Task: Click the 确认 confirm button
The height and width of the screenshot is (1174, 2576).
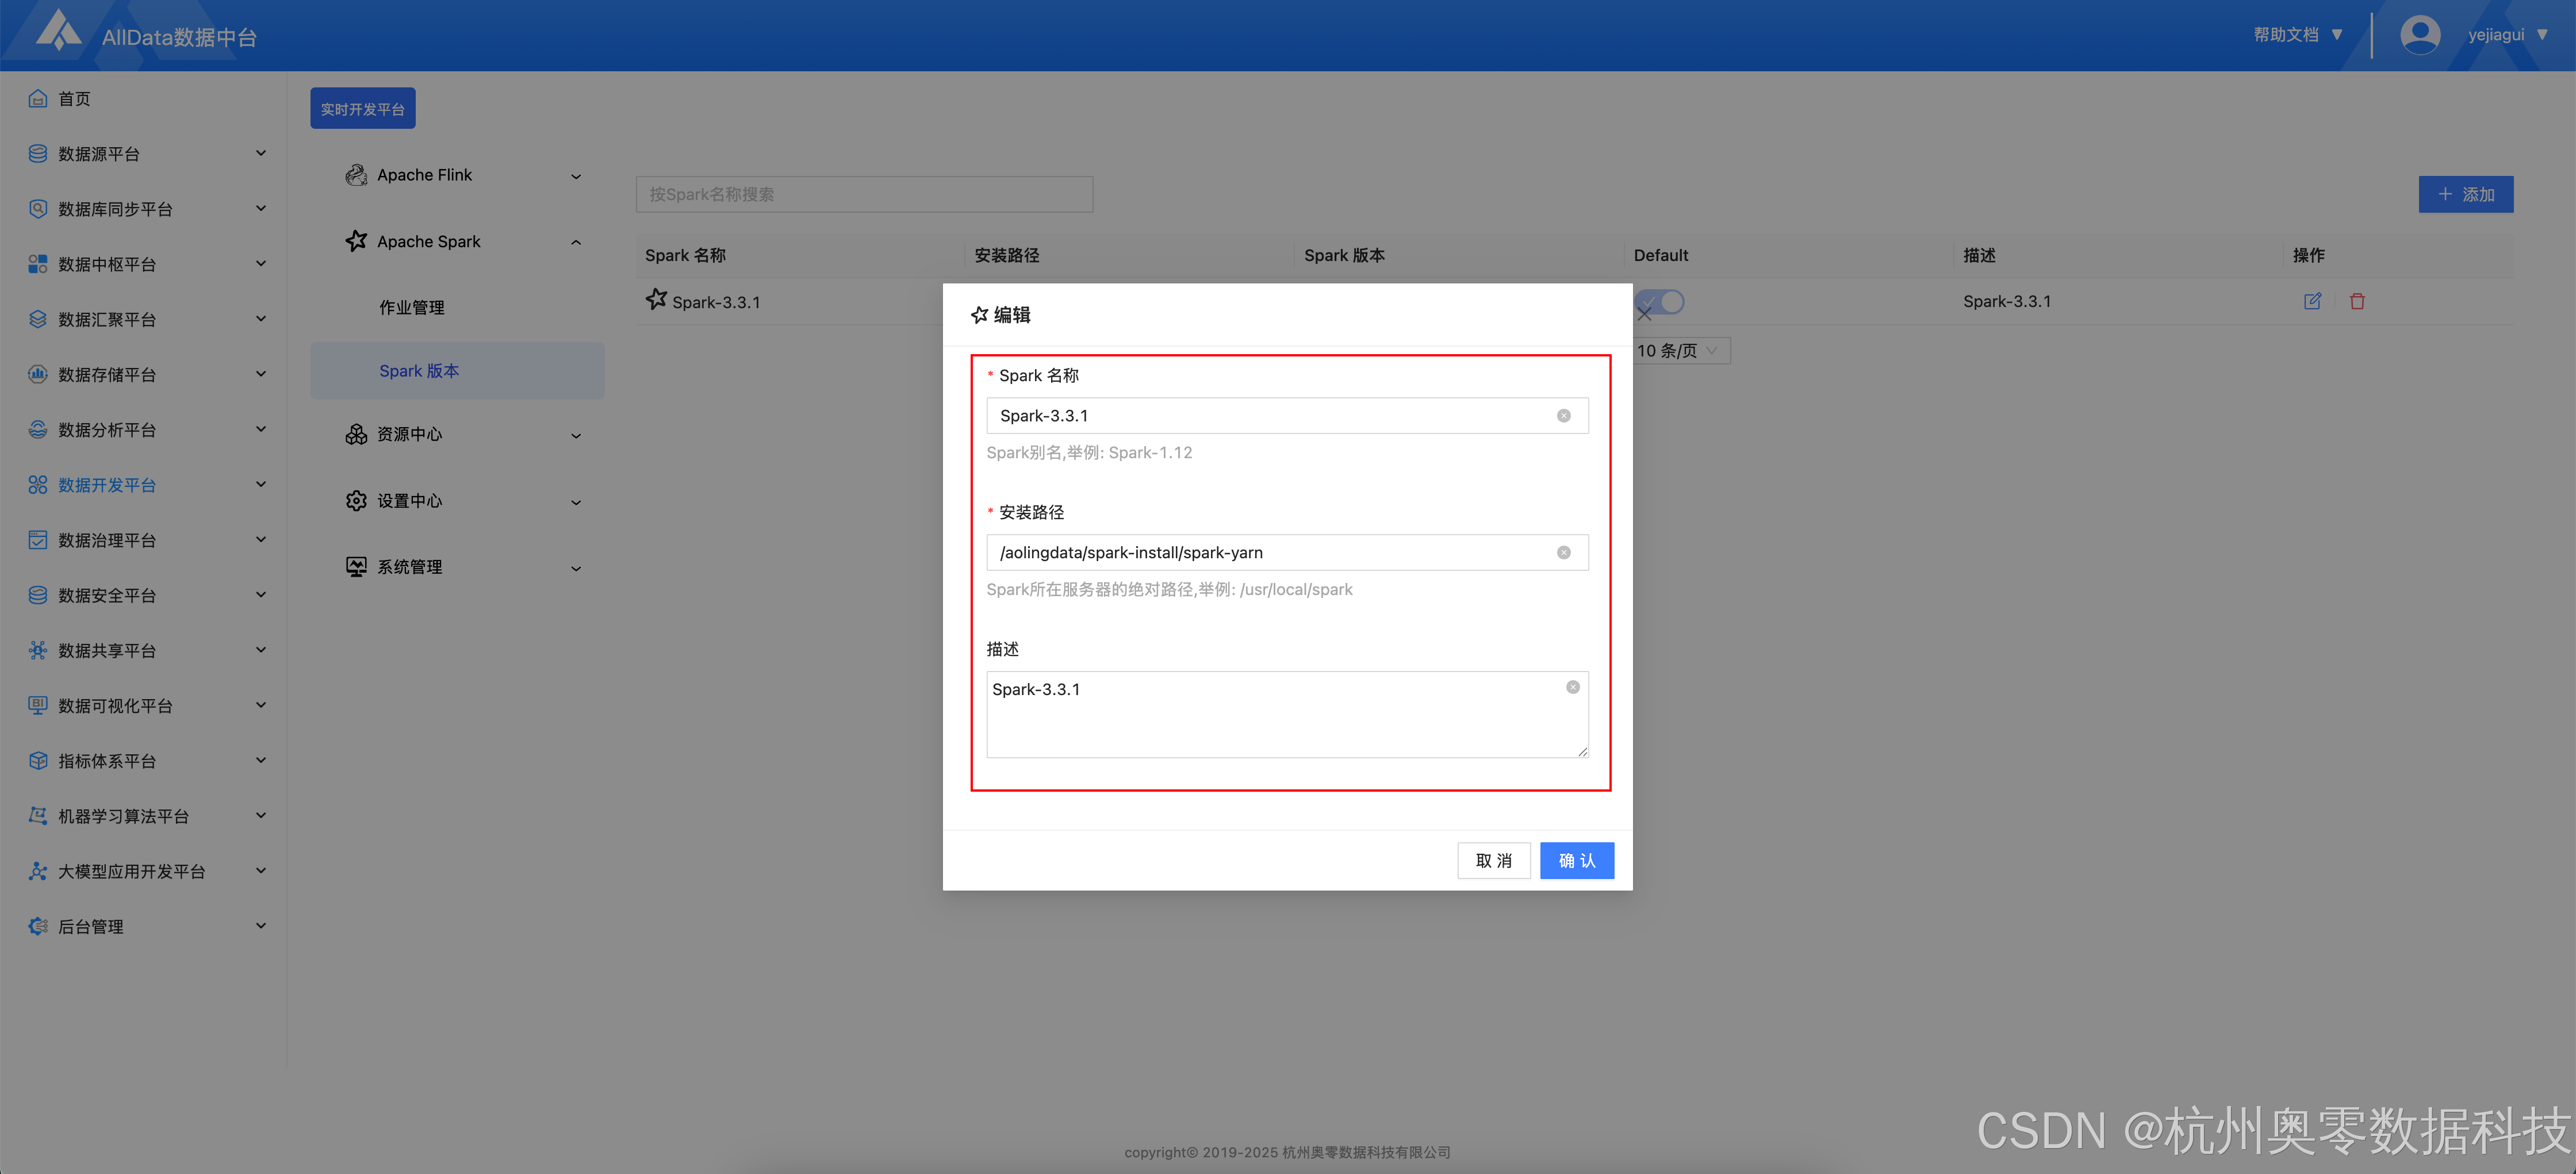Action: click(x=1576, y=860)
